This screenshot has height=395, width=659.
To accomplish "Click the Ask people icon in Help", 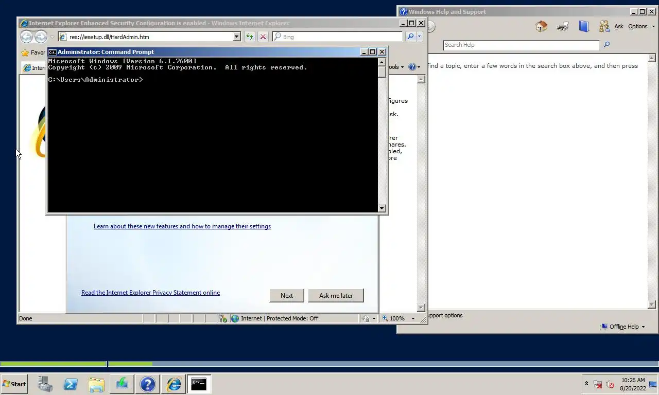I will pyautogui.click(x=604, y=26).
